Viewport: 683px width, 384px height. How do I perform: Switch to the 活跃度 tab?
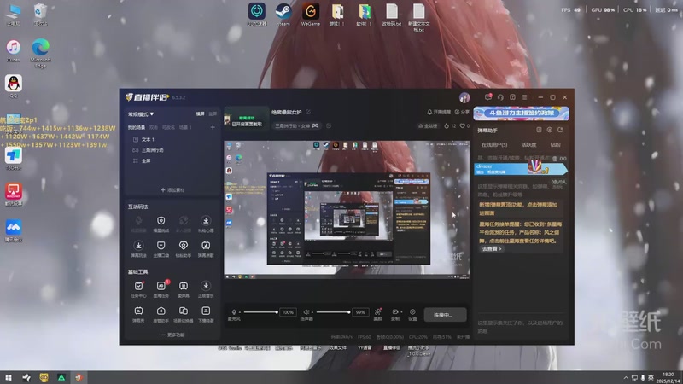click(x=528, y=144)
